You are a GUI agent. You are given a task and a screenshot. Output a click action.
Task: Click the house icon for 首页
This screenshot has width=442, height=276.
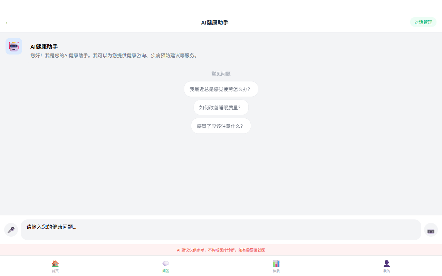coord(55,264)
